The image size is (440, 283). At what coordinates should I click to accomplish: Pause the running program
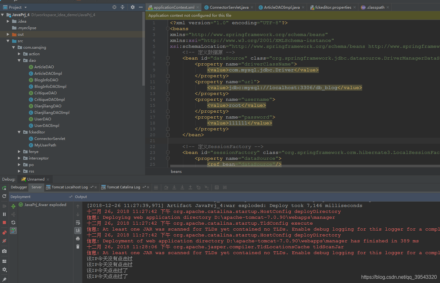4,214
